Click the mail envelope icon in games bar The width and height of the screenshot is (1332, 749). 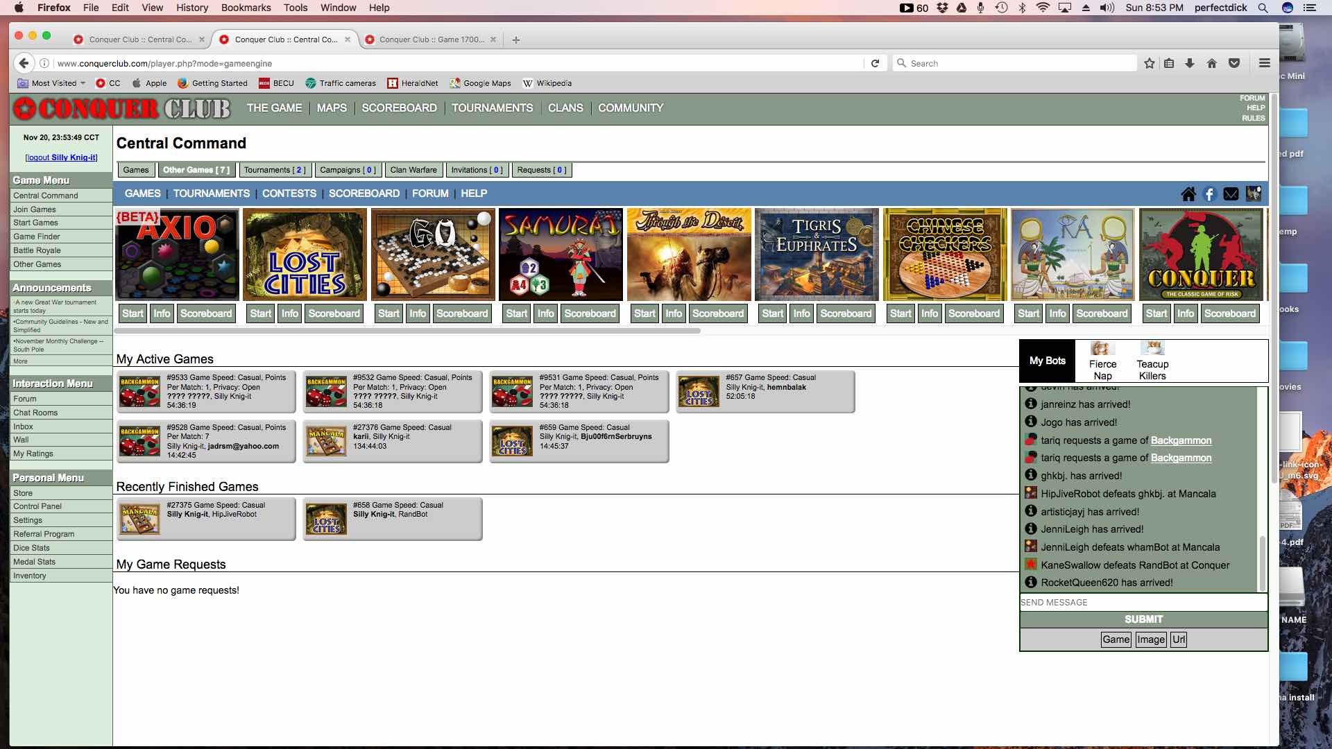[x=1231, y=194]
